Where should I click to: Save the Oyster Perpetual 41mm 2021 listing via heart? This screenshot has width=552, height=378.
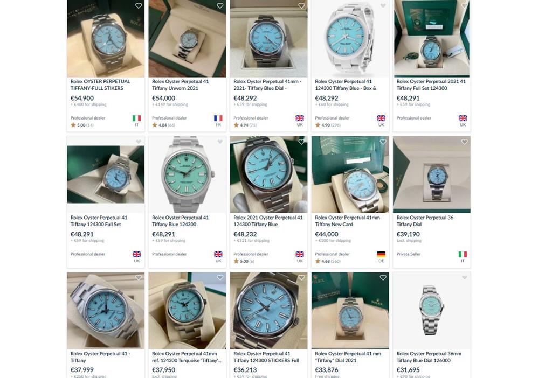[x=301, y=5]
